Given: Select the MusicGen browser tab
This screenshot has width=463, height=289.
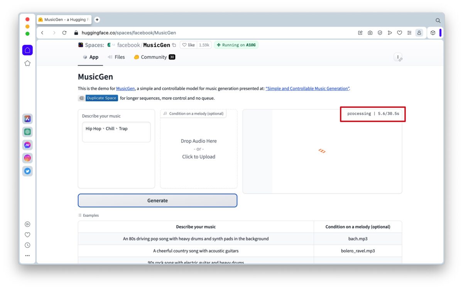Looking at the screenshot, I should coord(64,19).
